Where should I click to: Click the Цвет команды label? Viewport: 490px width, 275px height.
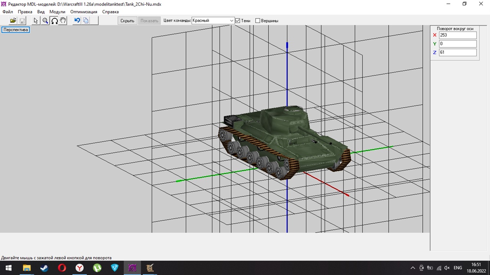click(x=177, y=21)
